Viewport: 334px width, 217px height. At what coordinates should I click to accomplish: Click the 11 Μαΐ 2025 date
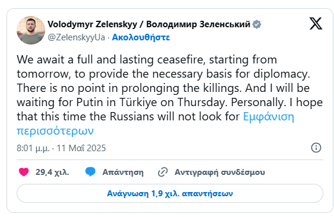[x=81, y=148]
